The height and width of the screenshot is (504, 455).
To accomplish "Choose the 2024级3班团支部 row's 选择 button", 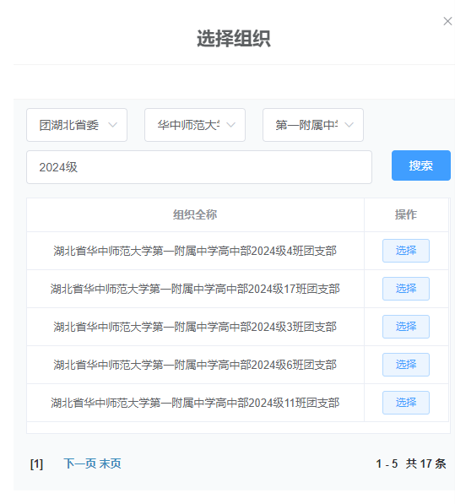I will [406, 327].
